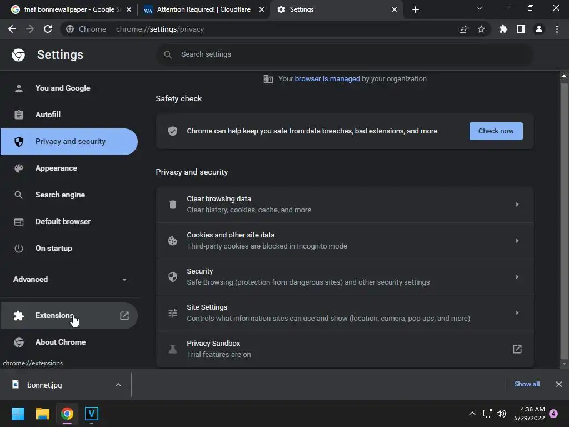The width and height of the screenshot is (569, 427).
Task: Expand Cookies and other site data arrow
Action: click(x=517, y=241)
